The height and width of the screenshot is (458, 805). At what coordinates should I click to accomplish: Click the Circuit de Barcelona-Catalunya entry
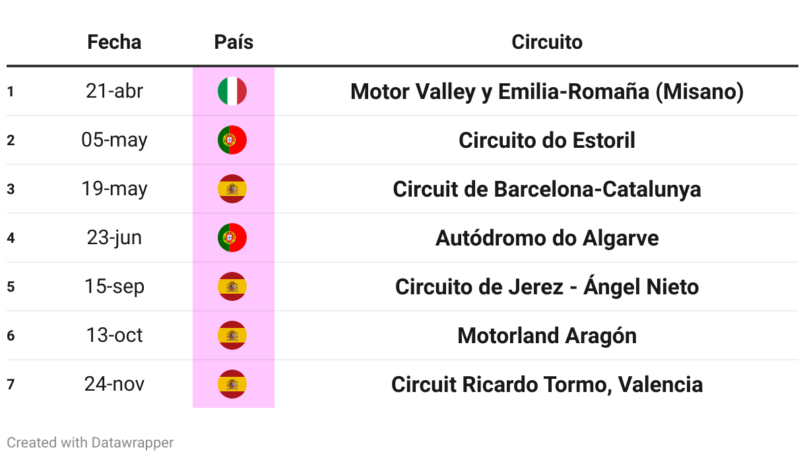(547, 189)
